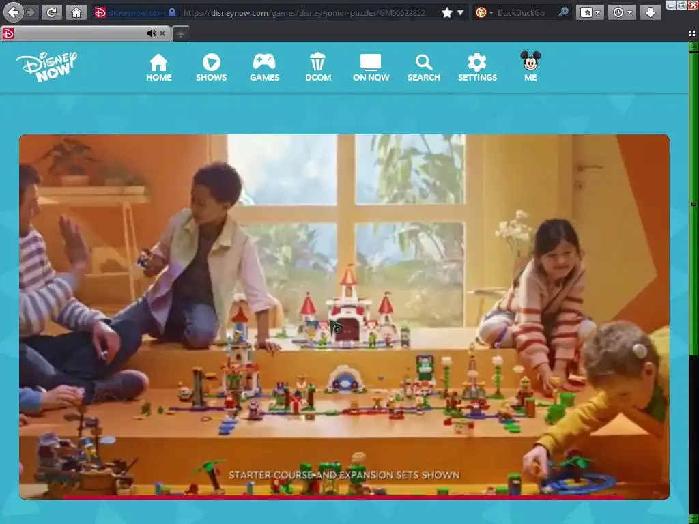Viewport: 699px width, 524px height.
Task: Open the SEARCH page in Disney navigation
Action: click(423, 68)
